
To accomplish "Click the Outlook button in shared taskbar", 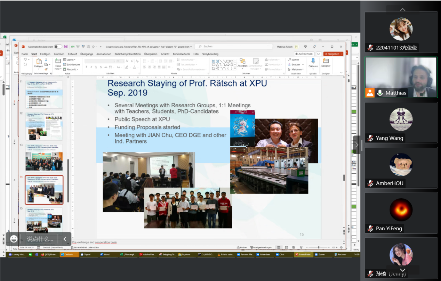I will coord(70,255).
